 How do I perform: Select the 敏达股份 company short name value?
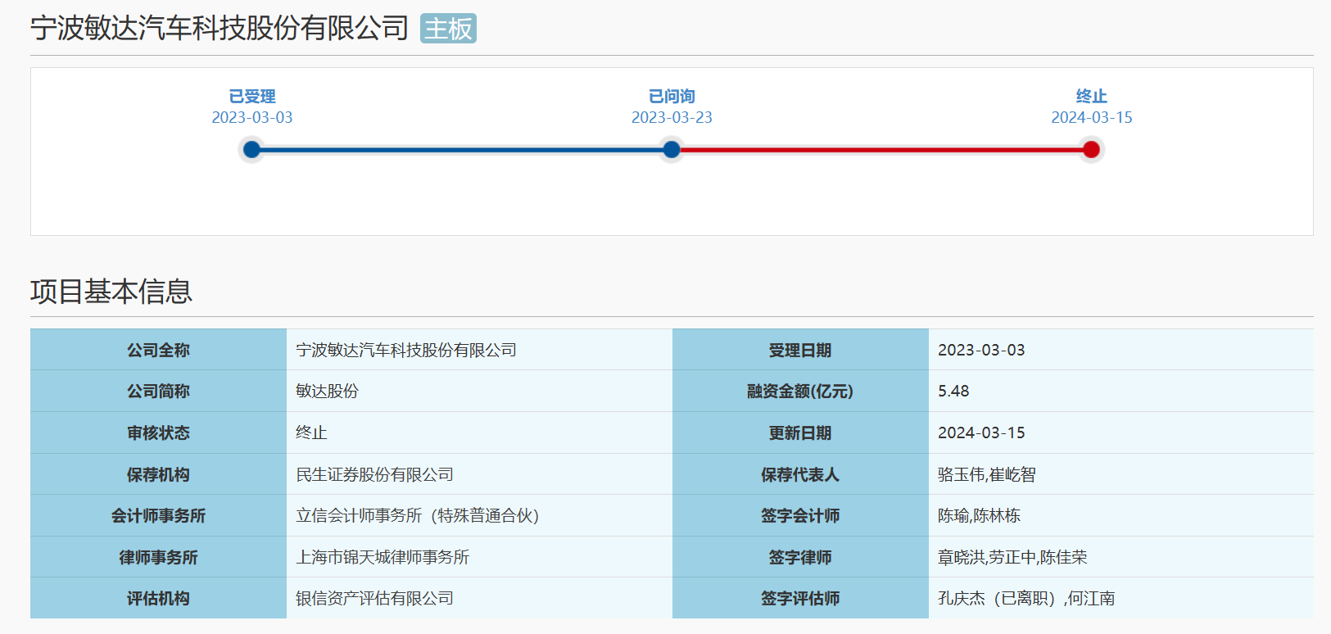[328, 391]
